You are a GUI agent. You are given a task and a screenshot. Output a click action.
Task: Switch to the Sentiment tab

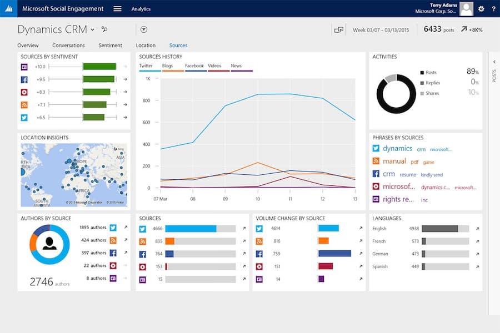click(110, 46)
